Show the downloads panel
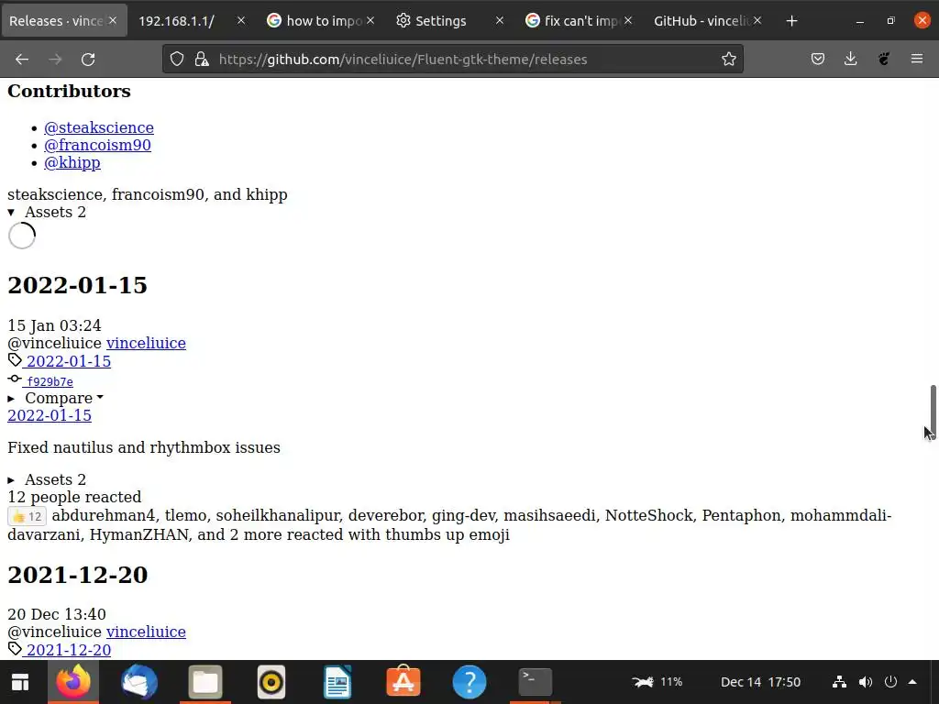Viewport: 939px width, 704px height. coord(850,59)
